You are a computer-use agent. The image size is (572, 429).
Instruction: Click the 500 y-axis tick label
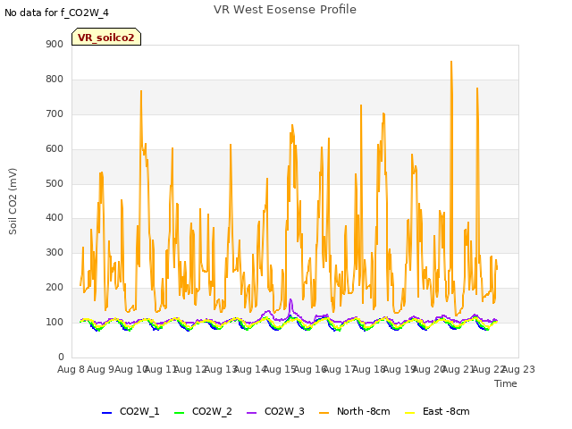coord(55,183)
